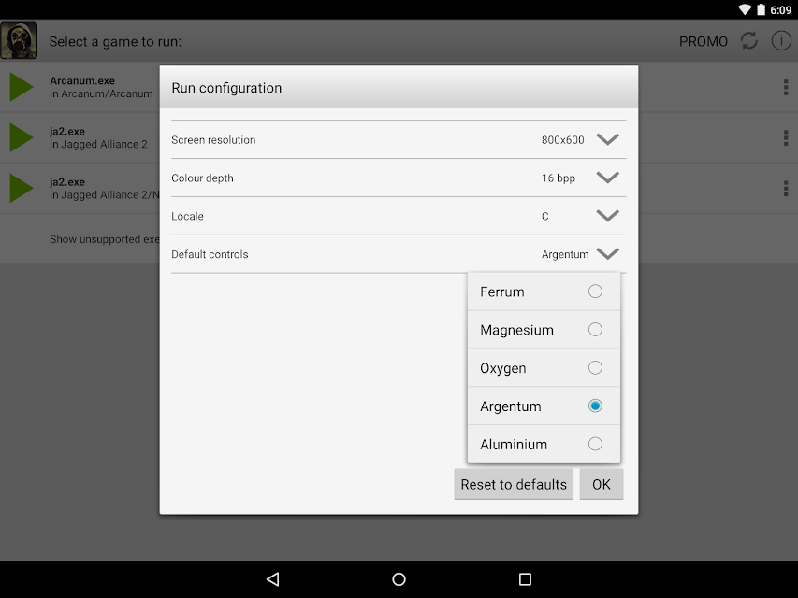Viewport: 798px width, 598px height.
Task: Tap the Android home button
Action: (x=399, y=579)
